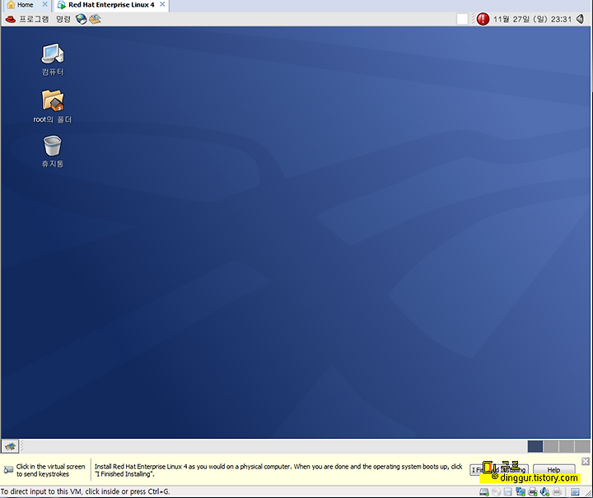Close the Red Hat Enterprise Linux 4 tab
The width and height of the screenshot is (593, 498).
(162, 5)
